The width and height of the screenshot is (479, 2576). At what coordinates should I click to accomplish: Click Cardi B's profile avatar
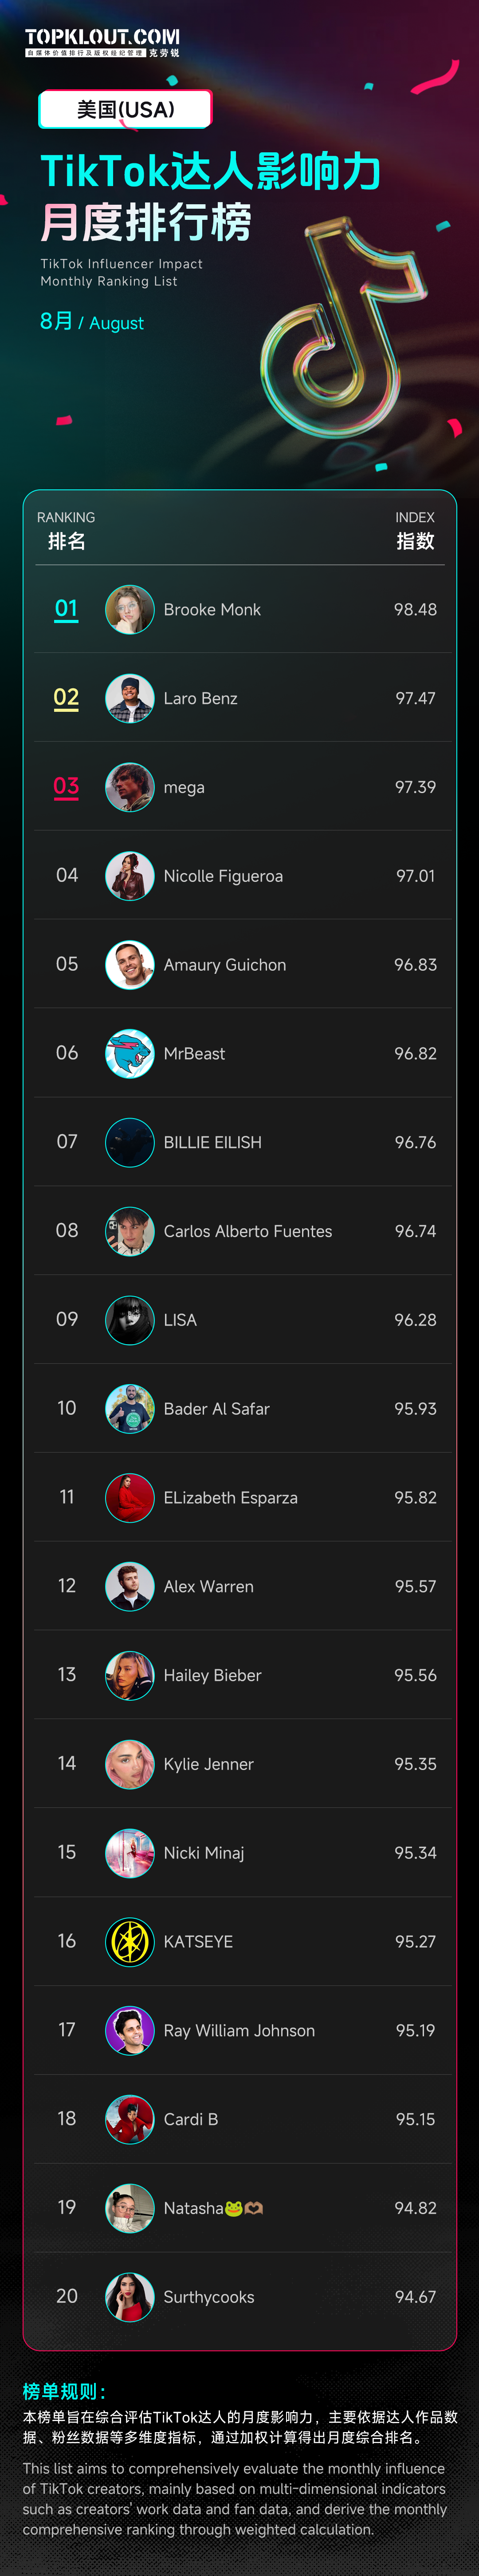click(x=130, y=2119)
